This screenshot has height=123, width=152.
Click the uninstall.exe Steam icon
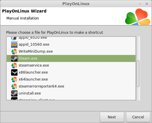tap(14, 93)
